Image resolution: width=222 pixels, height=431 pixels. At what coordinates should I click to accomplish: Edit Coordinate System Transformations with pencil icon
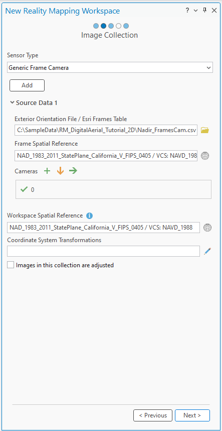pyautogui.click(x=207, y=251)
